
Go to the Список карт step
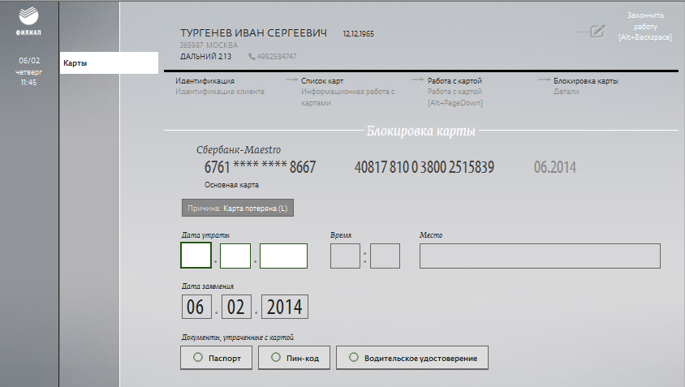pyautogui.click(x=322, y=81)
